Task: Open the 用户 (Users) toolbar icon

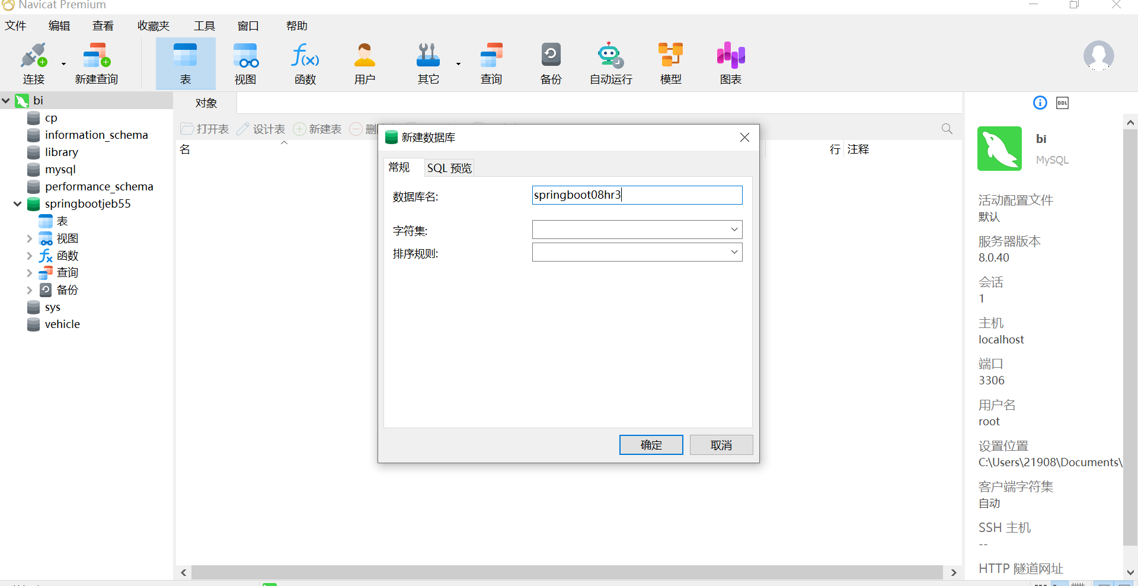Action: (365, 63)
